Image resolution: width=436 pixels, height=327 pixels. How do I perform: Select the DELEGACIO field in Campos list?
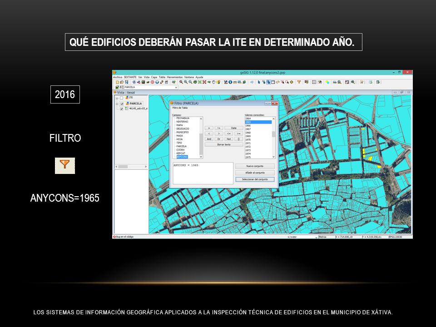click(183, 129)
